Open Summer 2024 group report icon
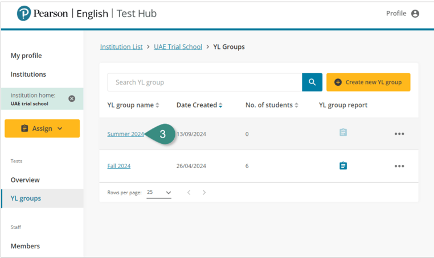Screen dimensions: 434x258 coord(343,132)
